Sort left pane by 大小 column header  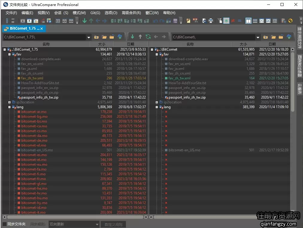pos(102,44)
